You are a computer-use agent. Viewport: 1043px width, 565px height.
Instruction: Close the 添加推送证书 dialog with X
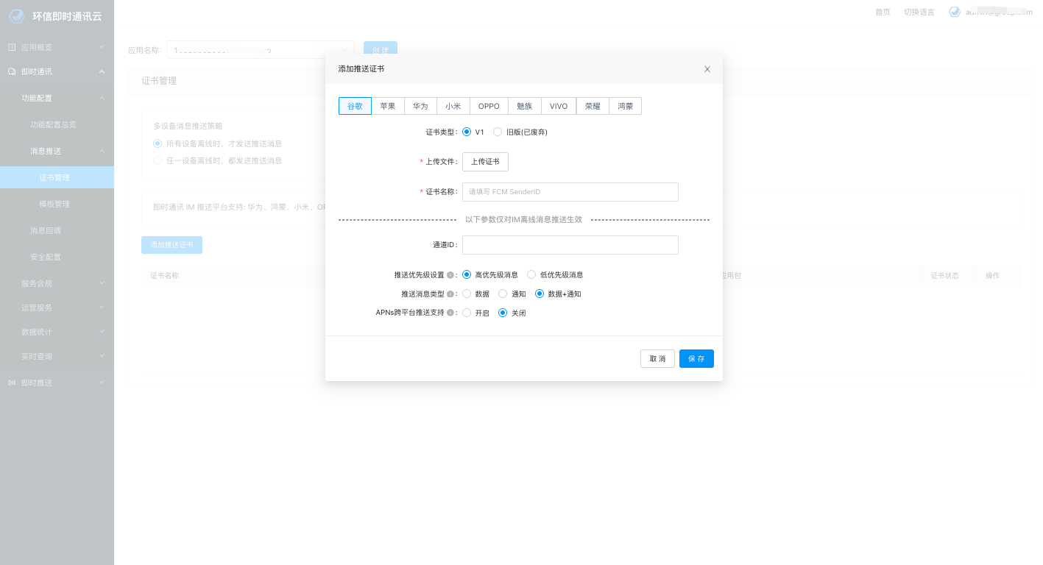click(707, 69)
